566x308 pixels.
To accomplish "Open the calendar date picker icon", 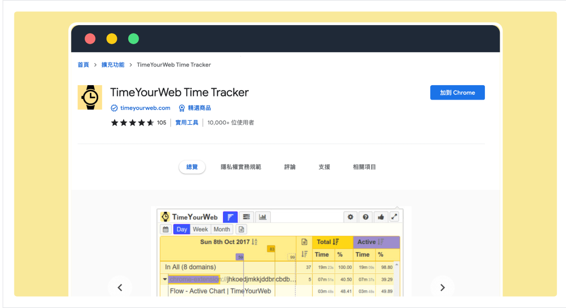I will 166,229.
